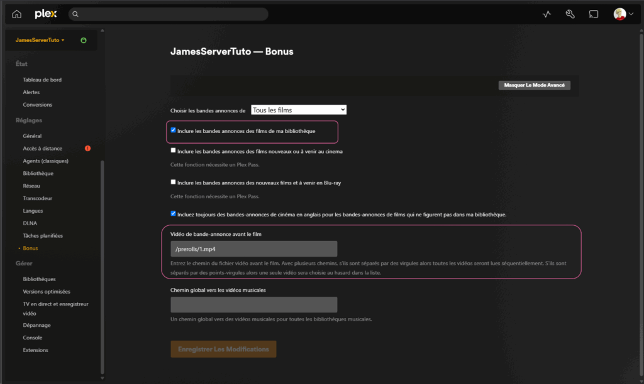644x384 pixels.
Task: Open TV en direct et enregistreur vidéo
Action: pyautogui.click(x=55, y=309)
